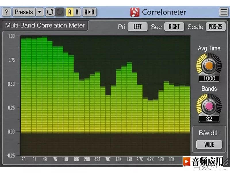This screenshot has width=230, height=173.
Task: Change B/width WIDE selector
Action: coord(209,144)
